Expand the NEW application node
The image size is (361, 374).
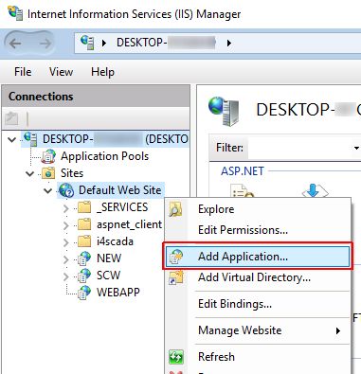[66, 259]
